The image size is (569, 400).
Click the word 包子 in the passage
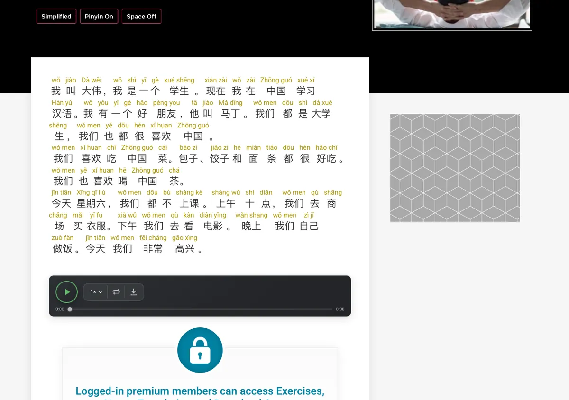188,159
